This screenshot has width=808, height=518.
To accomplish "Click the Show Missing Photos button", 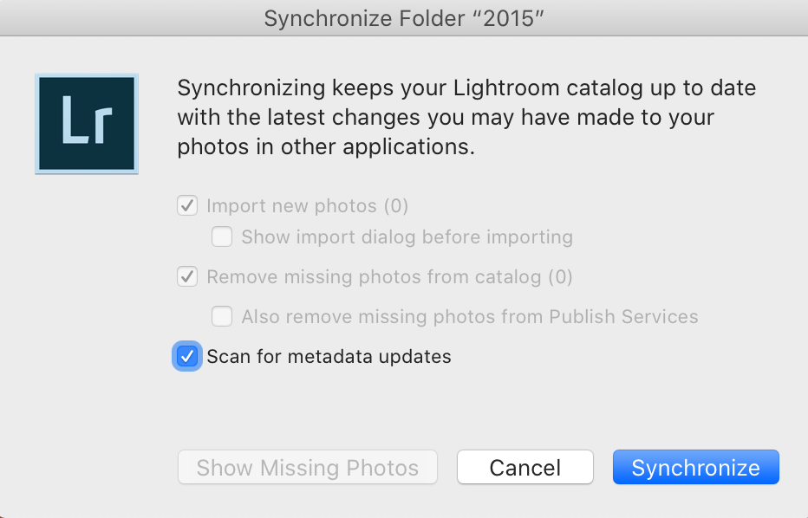I will click(x=308, y=468).
